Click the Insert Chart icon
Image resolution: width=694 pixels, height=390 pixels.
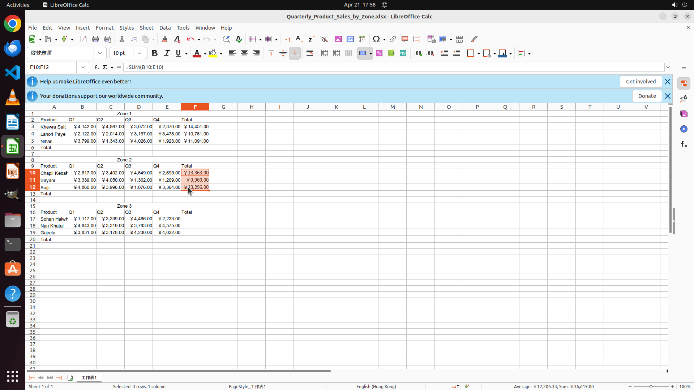(x=350, y=39)
